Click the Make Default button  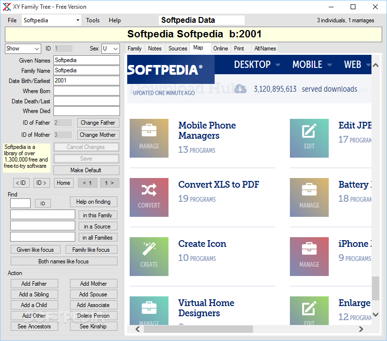86,170
